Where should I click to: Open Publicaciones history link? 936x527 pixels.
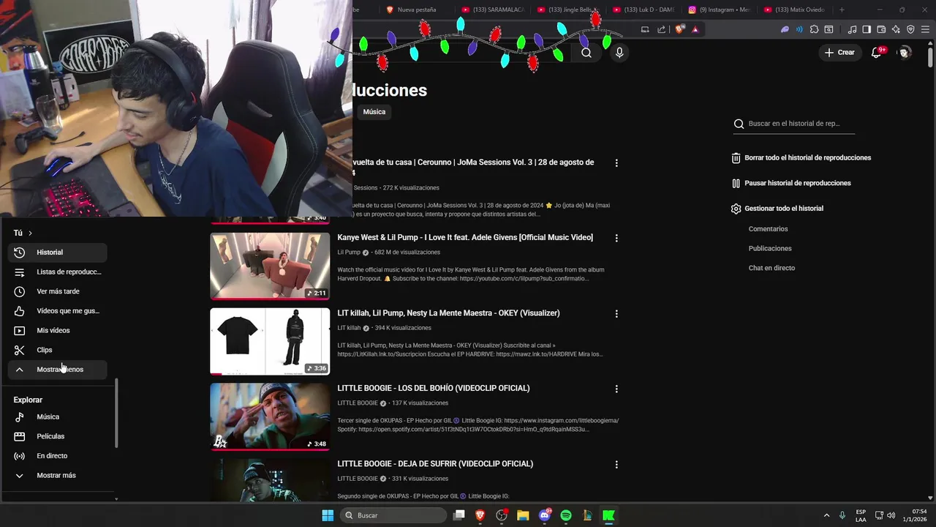click(x=770, y=249)
